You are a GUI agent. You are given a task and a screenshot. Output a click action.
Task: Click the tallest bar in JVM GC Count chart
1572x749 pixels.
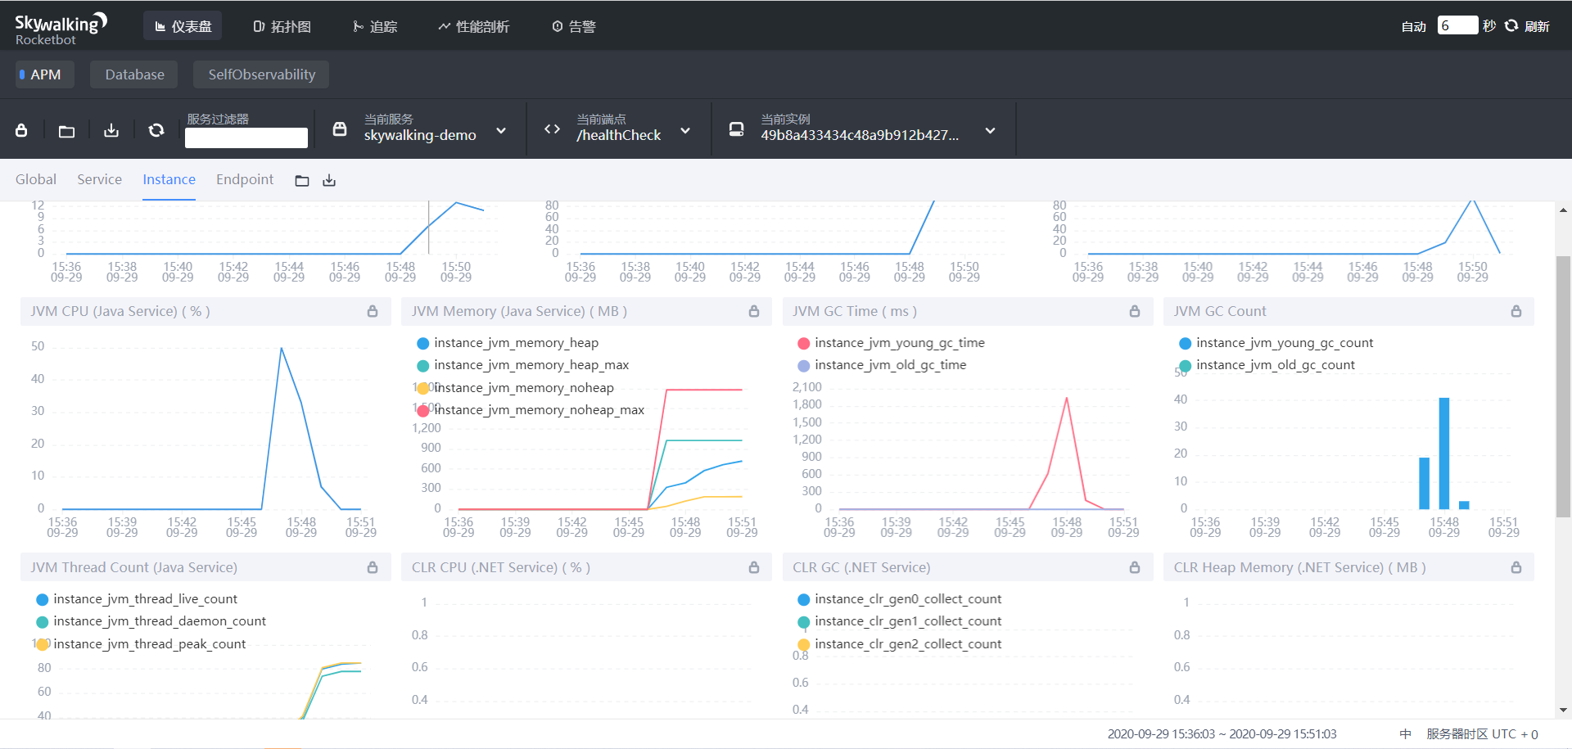(1444, 453)
